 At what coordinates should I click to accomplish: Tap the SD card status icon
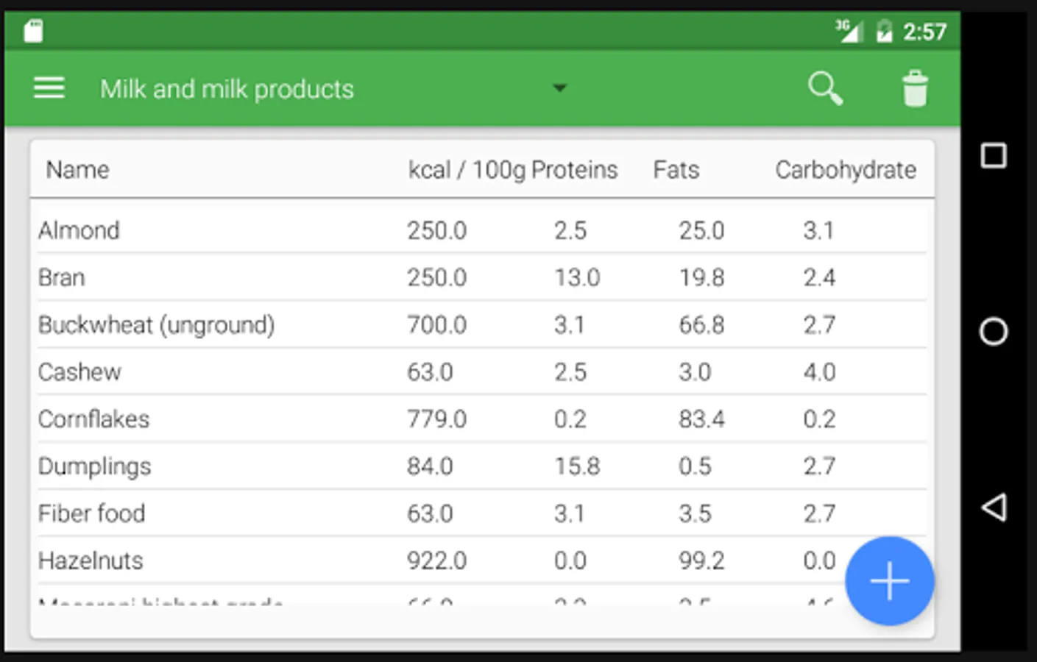click(x=33, y=32)
